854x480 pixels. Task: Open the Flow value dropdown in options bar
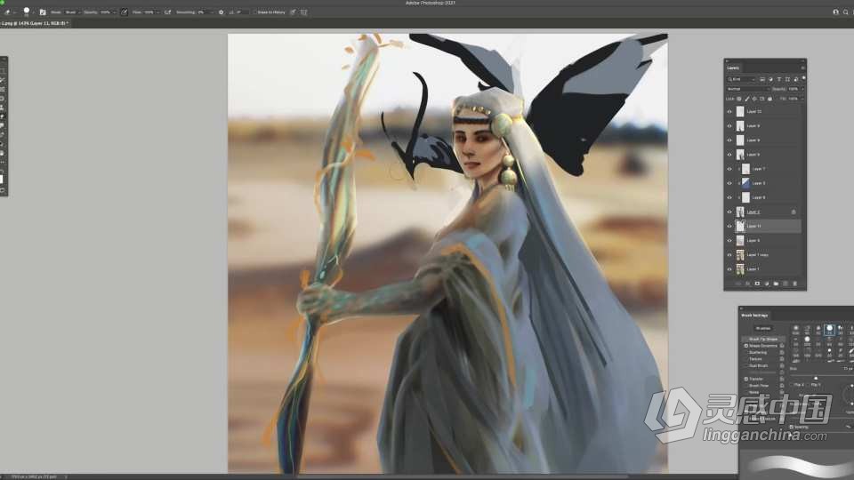pos(151,12)
